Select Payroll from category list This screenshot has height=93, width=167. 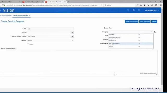pyautogui.click(x=131, y=47)
